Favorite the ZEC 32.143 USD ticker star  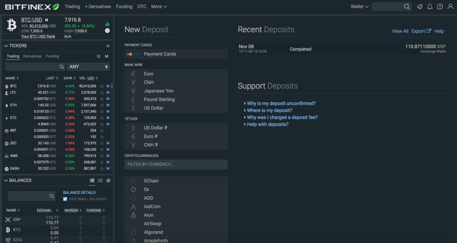pos(102,143)
